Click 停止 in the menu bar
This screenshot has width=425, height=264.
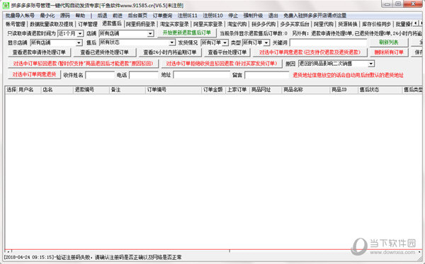[233, 16]
